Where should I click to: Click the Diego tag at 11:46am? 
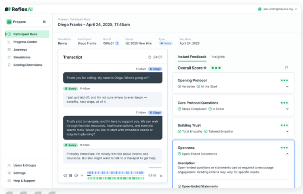pyautogui.click(x=155, y=113)
